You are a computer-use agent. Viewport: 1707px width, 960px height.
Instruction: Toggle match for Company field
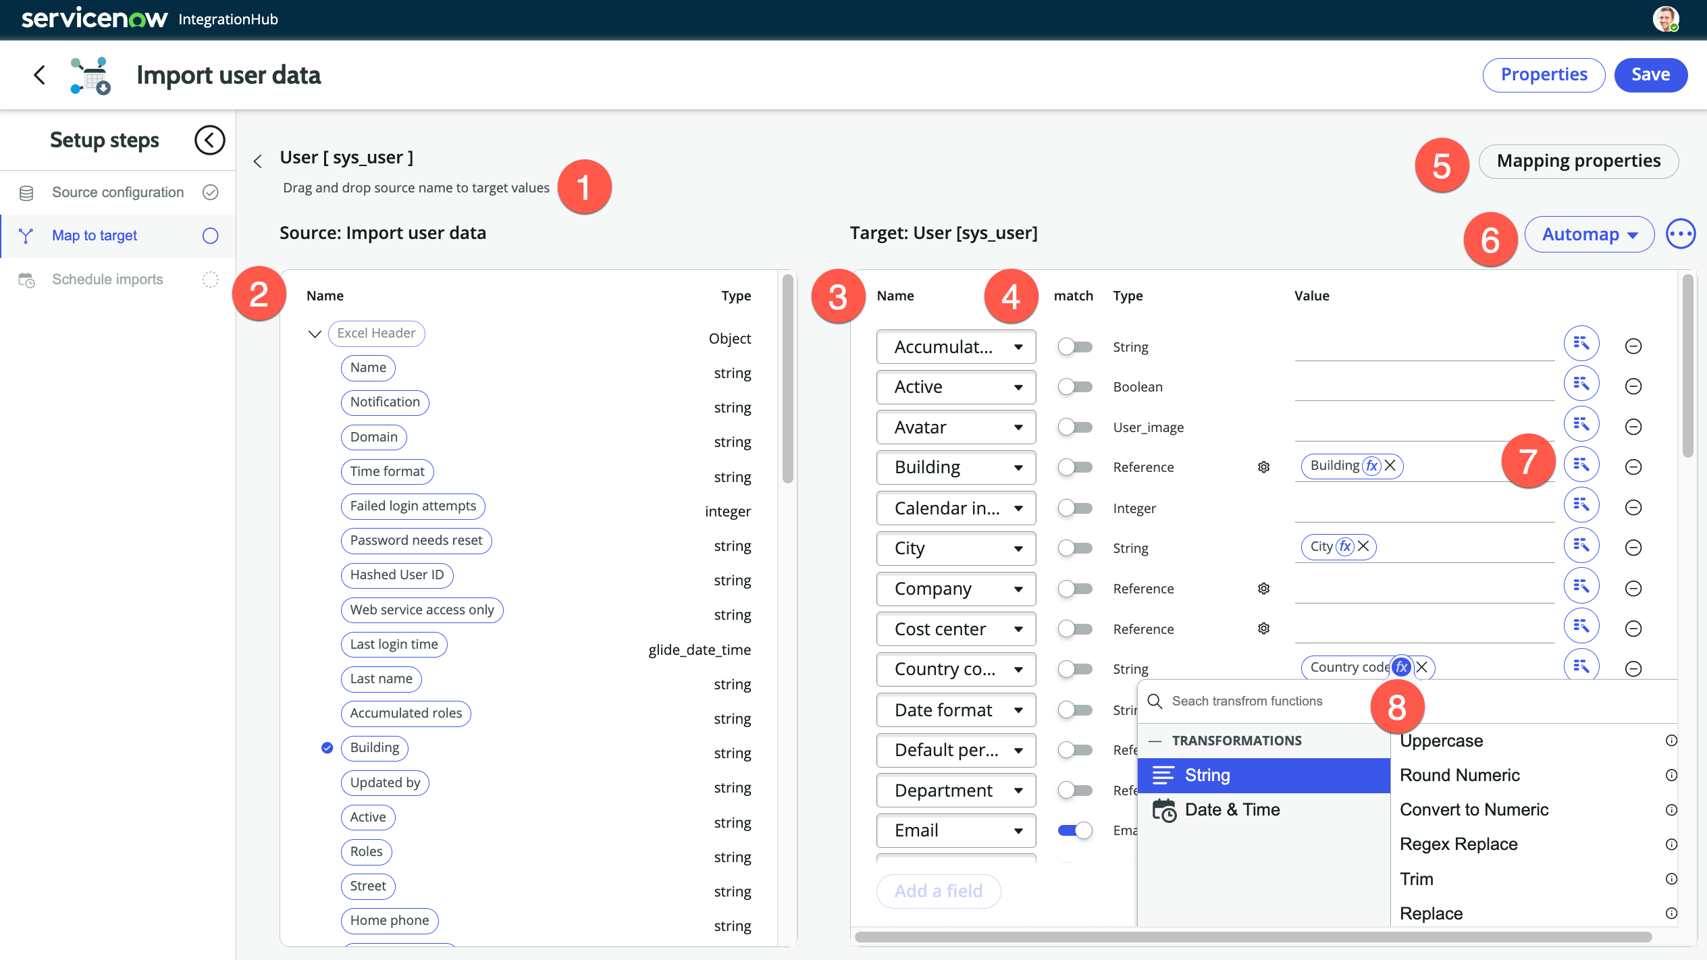(1075, 589)
